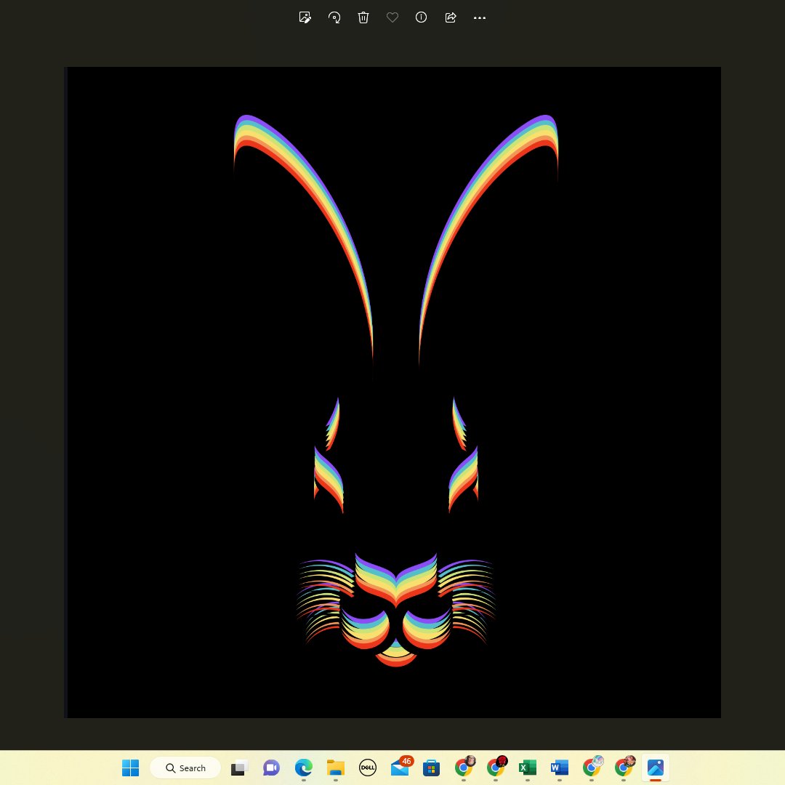
Task: Open the Windows Start menu
Action: click(x=131, y=768)
